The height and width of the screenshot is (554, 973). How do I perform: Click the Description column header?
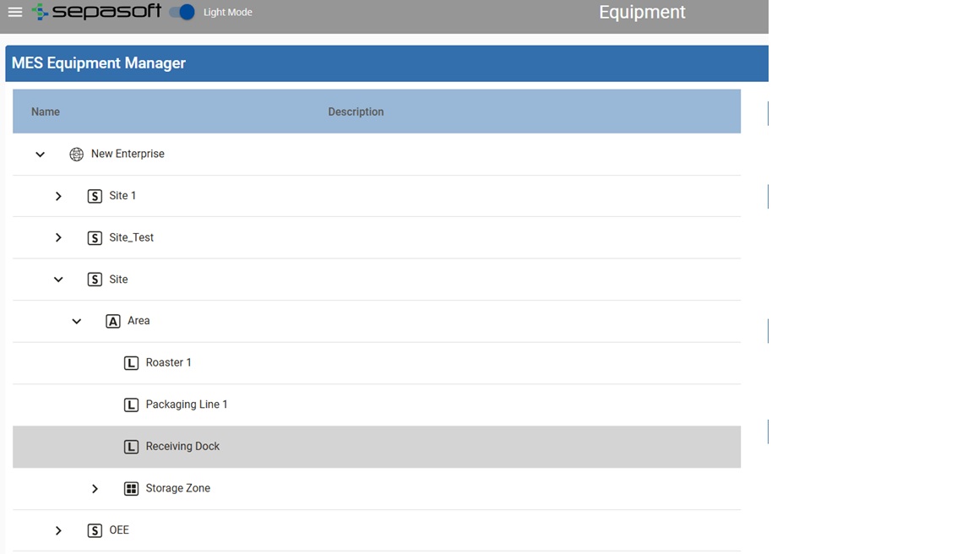click(356, 111)
